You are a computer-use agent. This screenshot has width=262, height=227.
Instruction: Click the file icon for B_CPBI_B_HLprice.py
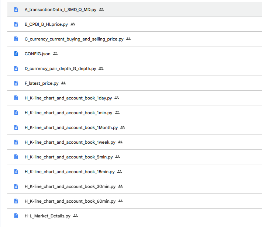(16, 24)
